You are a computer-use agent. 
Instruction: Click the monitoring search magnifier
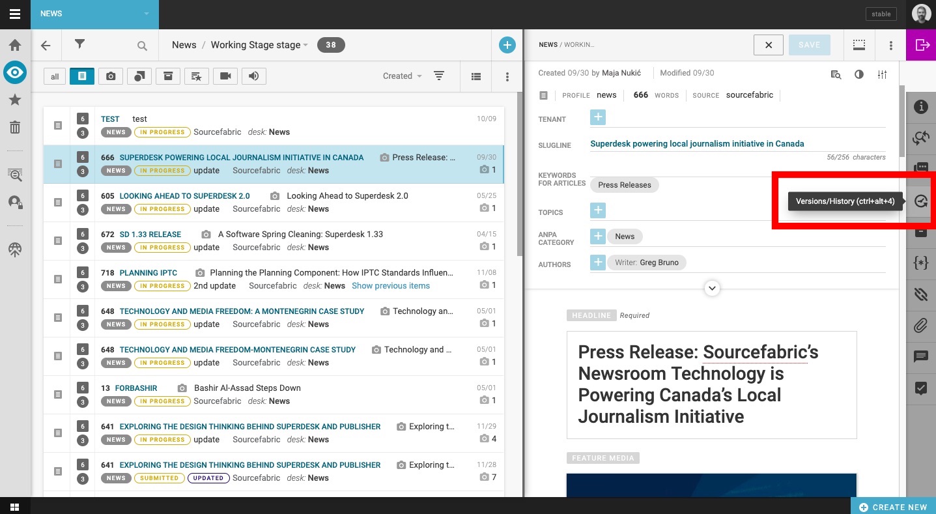click(142, 46)
